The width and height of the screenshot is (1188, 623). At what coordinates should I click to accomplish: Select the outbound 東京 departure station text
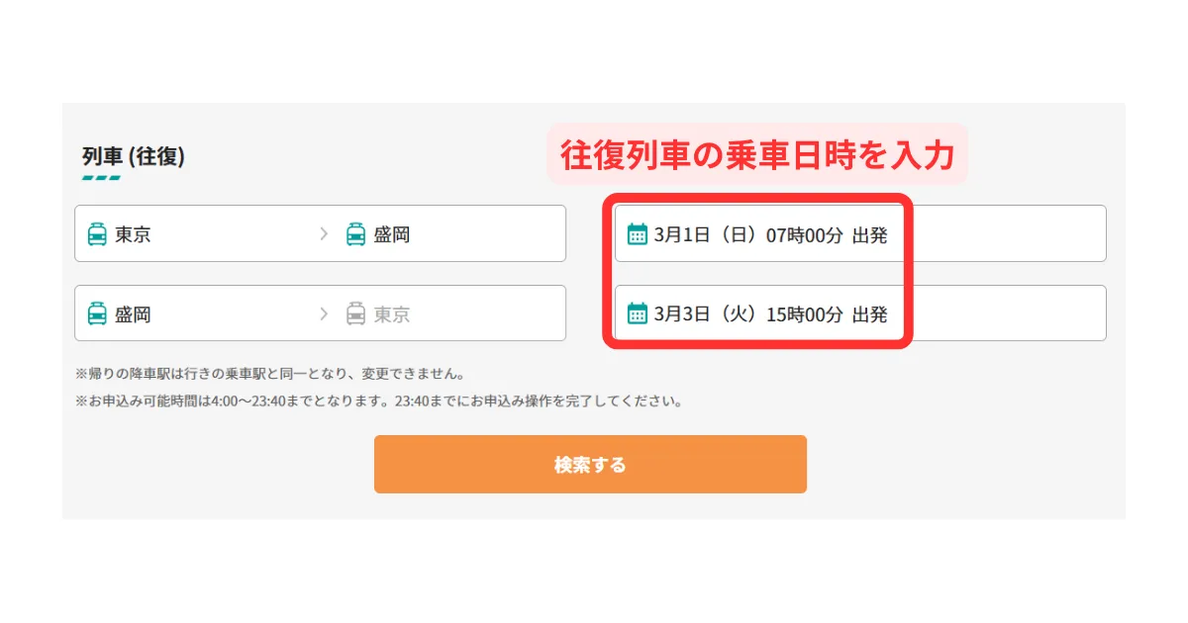pyautogui.click(x=133, y=234)
